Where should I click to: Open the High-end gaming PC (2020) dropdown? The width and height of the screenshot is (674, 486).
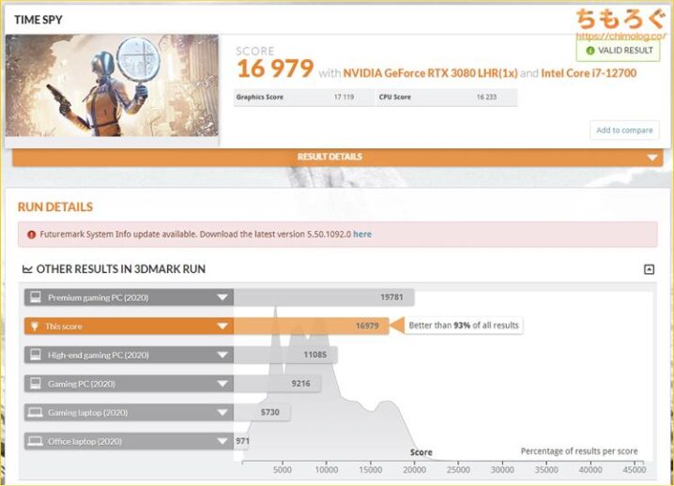coord(222,355)
